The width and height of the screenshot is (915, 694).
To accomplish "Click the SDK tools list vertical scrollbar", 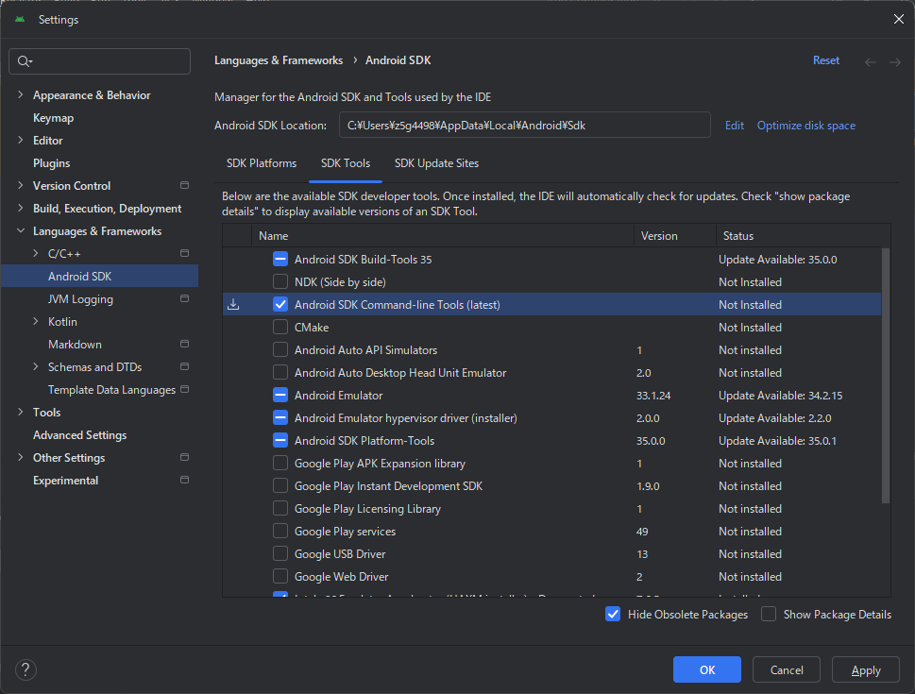I will coord(885,378).
